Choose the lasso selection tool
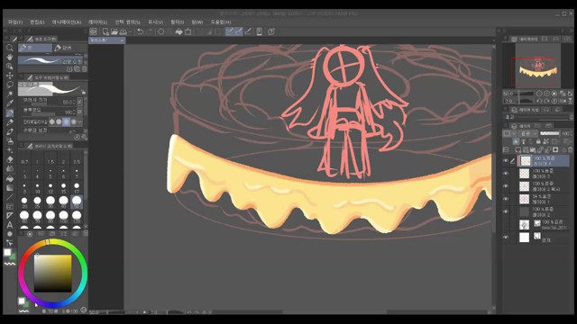 tap(10, 85)
